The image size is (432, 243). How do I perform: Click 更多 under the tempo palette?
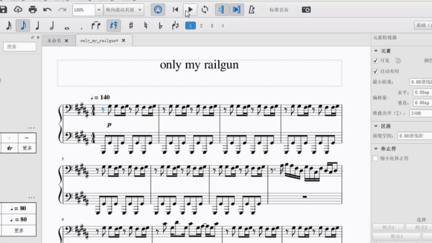click(18, 230)
